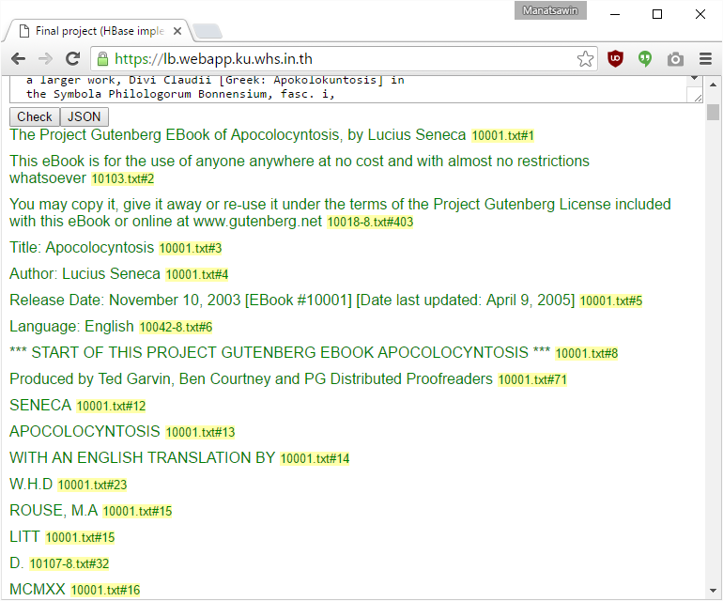This screenshot has width=723, height=601.
Task: Click the 10001.txt#1 source tag
Action: 502,135
